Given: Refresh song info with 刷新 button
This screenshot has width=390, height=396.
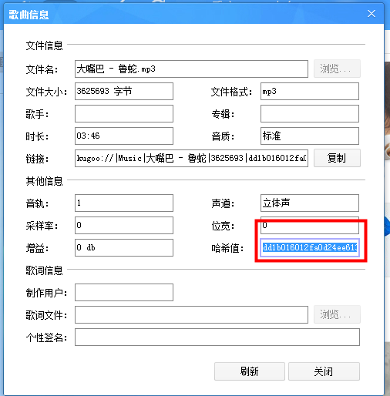Looking at the screenshot, I should tap(250, 371).
